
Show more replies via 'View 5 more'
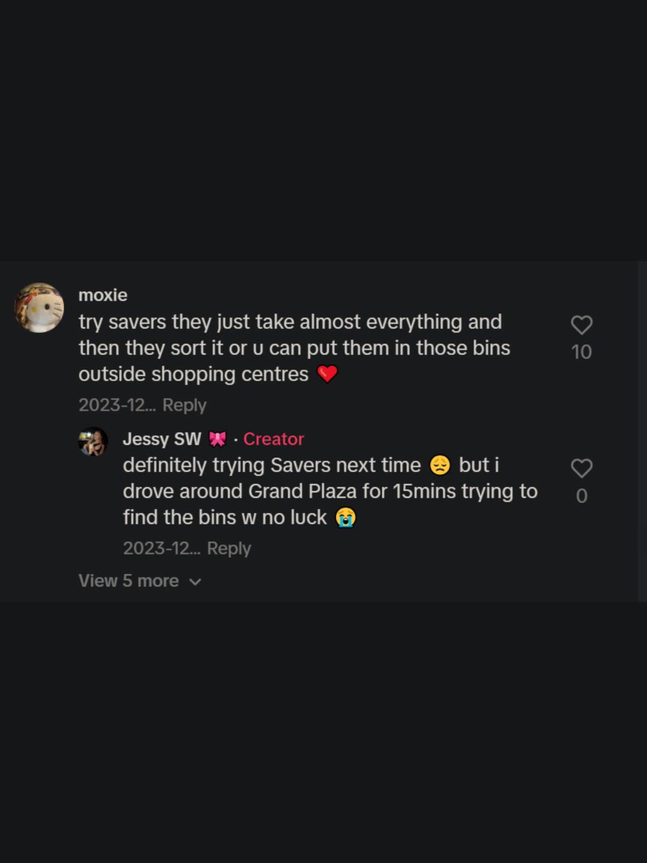coord(128,580)
